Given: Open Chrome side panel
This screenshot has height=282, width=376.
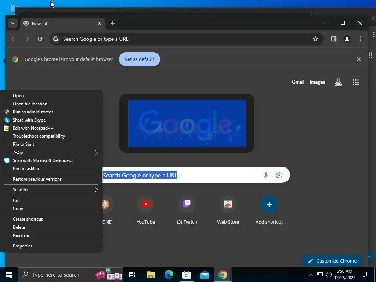Looking at the screenshot, I should [x=333, y=39].
